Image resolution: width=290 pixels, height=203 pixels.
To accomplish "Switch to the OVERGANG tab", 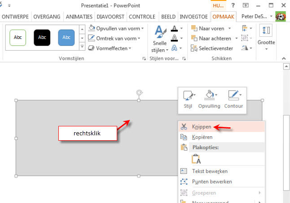I will [47, 17].
